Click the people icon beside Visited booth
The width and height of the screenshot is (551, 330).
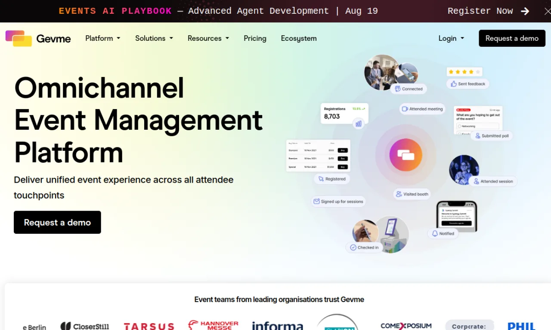(399, 194)
